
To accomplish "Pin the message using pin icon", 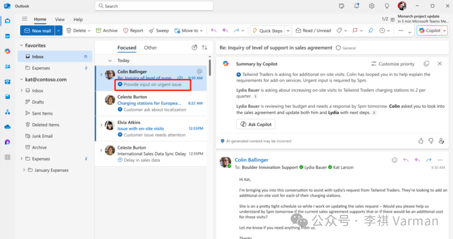I will [371, 31].
